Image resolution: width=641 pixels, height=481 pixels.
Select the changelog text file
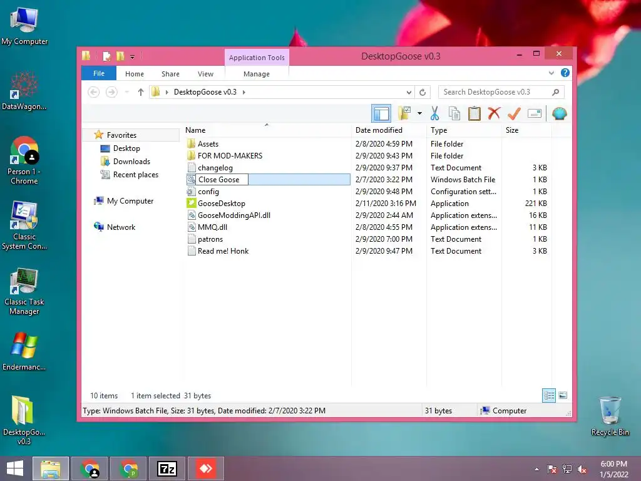[x=215, y=168]
